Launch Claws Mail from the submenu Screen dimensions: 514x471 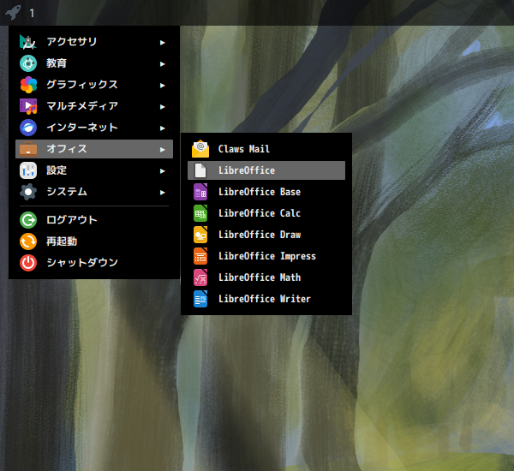point(266,149)
